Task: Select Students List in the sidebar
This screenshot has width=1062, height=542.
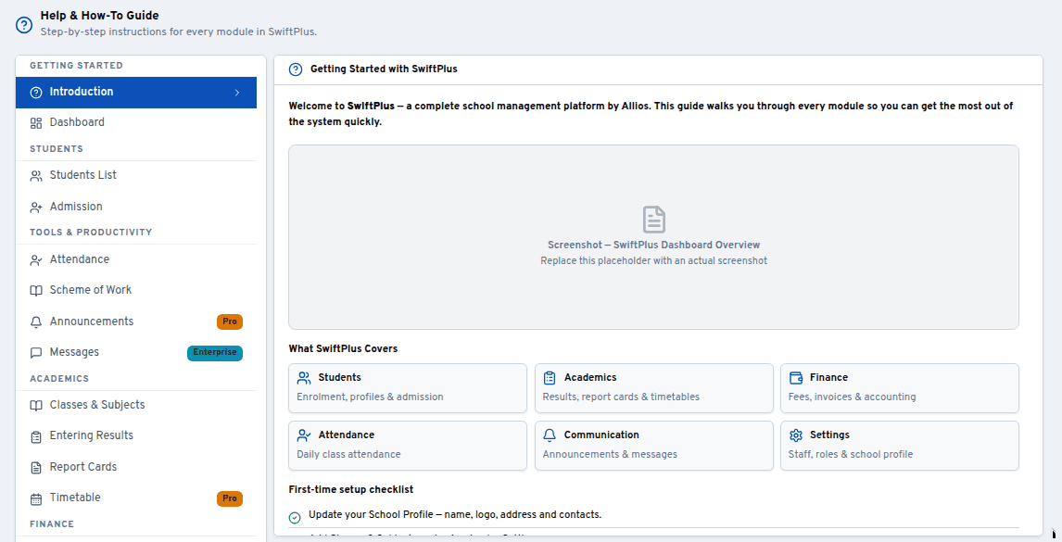Action: pos(136,175)
